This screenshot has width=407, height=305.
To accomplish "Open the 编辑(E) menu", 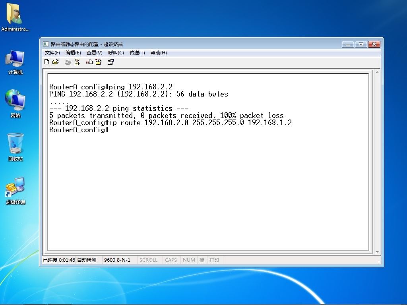I will pos(73,53).
